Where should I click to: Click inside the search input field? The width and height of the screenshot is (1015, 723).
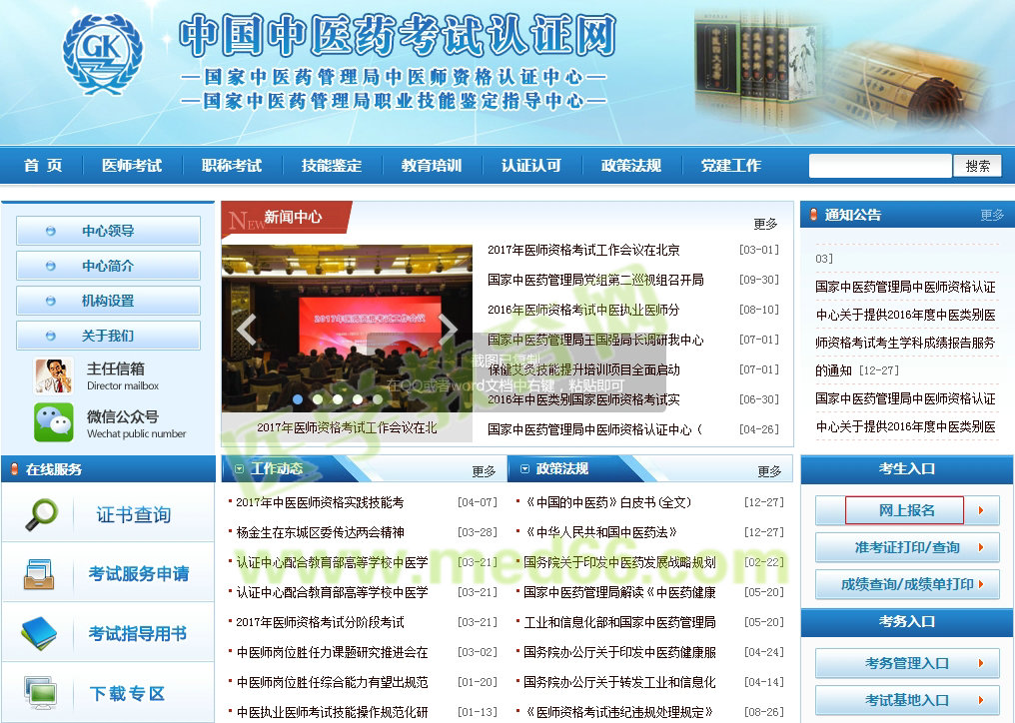tap(879, 165)
